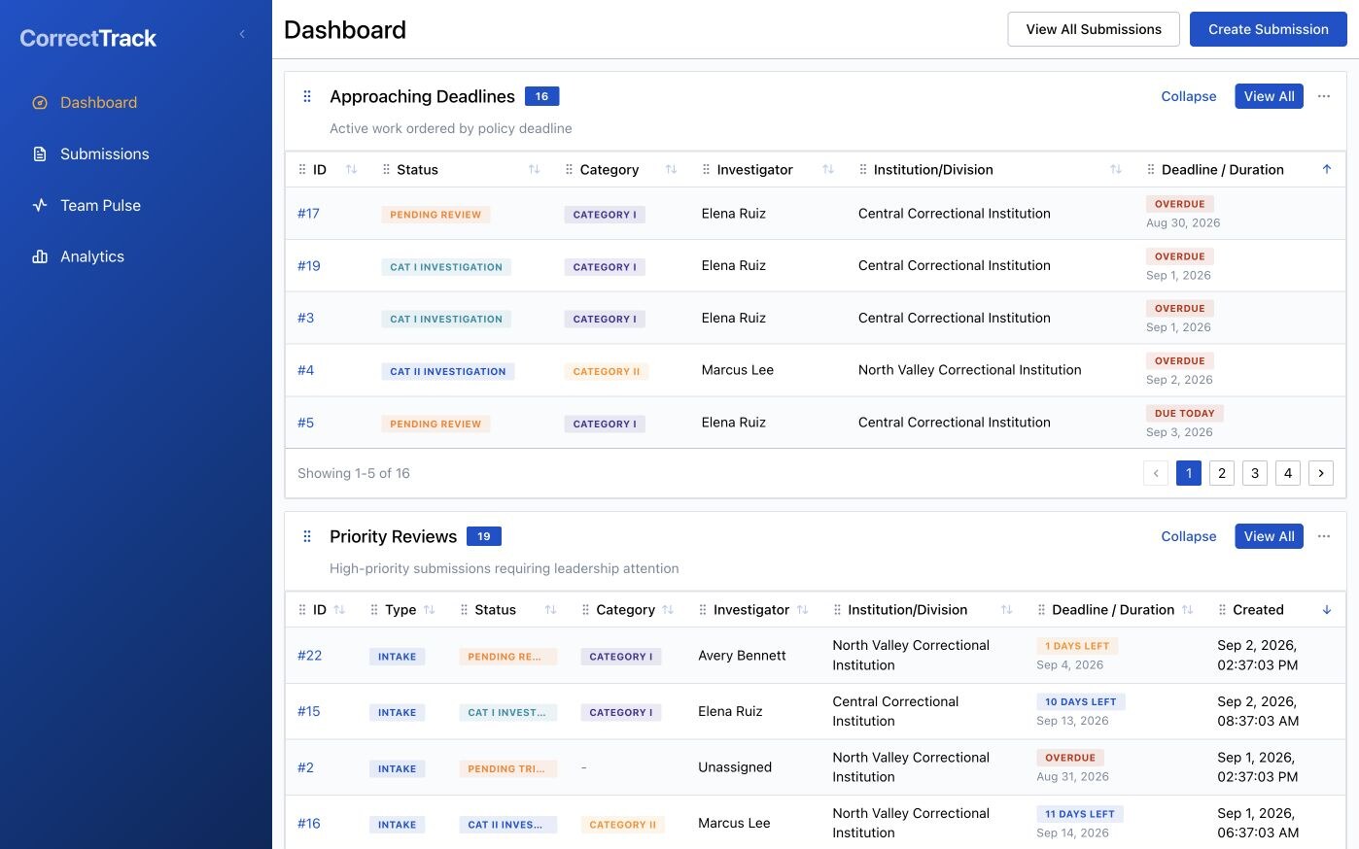The width and height of the screenshot is (1359, 849).
Task: Click the Submissions document icon
Action: (x=40, y=153)
